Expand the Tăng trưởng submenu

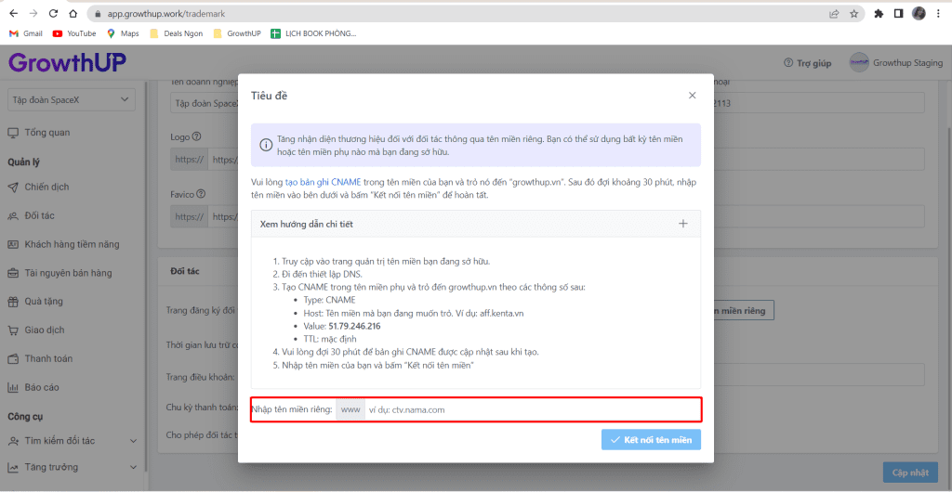coord(133,467)
